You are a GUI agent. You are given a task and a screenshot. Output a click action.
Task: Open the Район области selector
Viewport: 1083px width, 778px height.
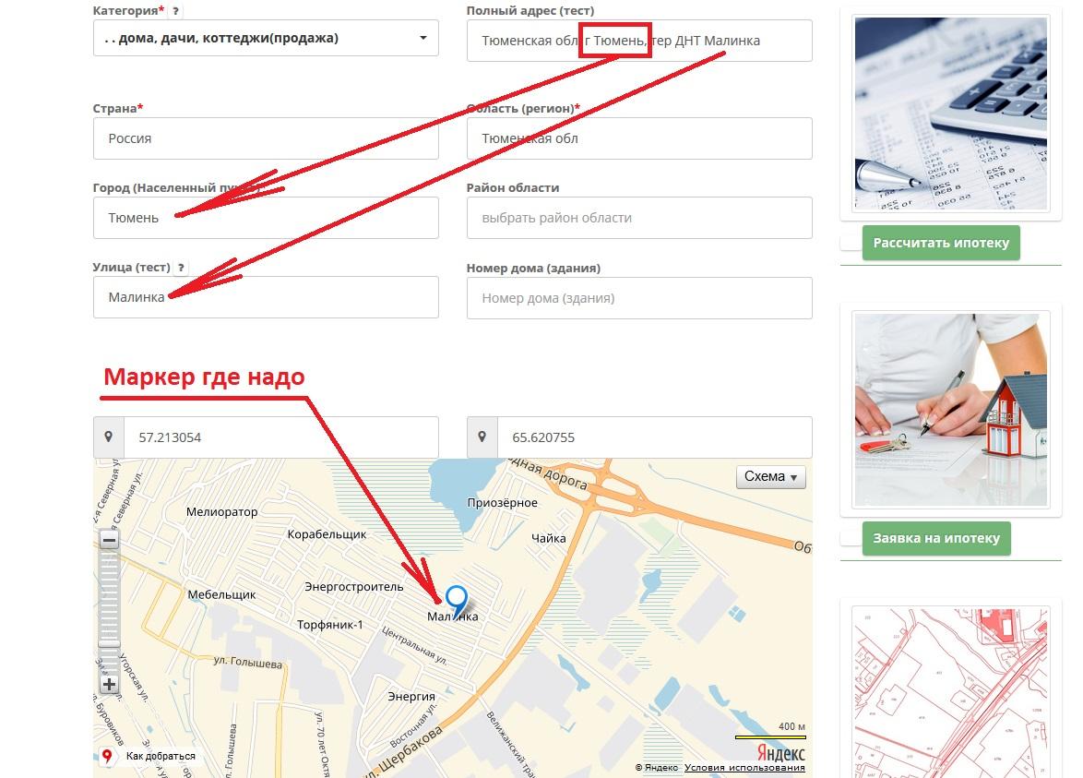(639, 218)
